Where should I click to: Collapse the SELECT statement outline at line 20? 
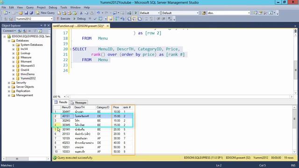click(x=71, y=49)
